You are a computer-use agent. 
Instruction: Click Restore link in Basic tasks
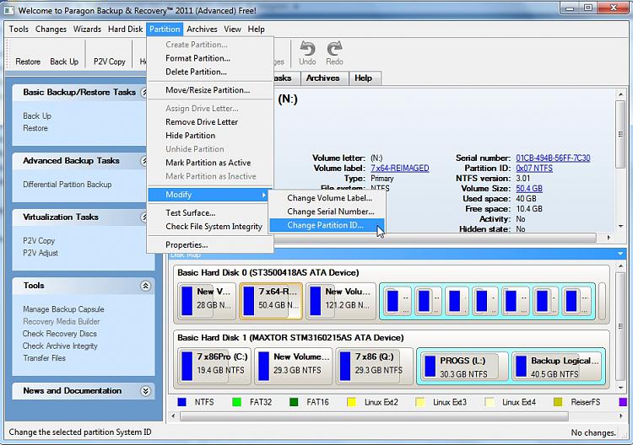[35, 128]
